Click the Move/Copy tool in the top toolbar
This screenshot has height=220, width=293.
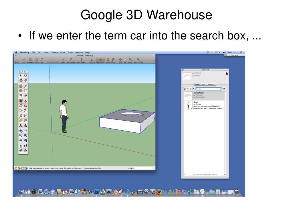click(100, 60)
